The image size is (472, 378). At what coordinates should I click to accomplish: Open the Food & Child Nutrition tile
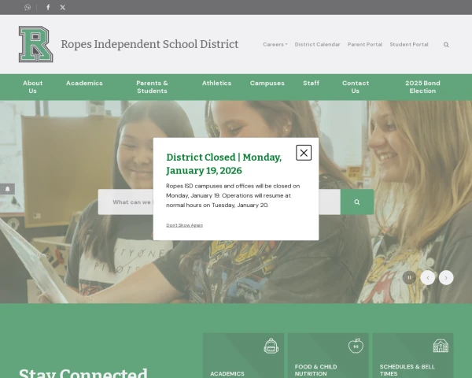pos(326,355)
